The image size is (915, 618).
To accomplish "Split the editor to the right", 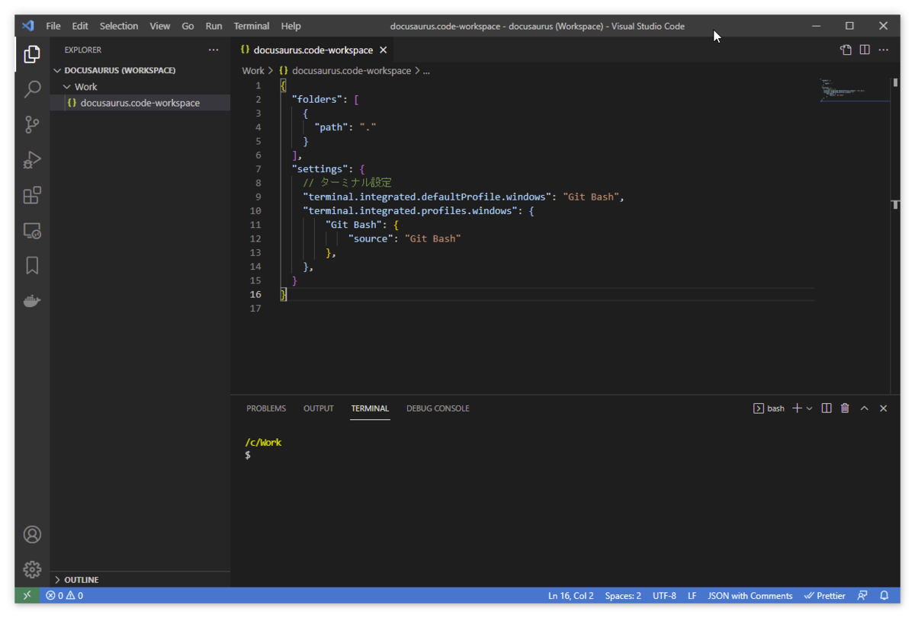I will coord(865,50).
